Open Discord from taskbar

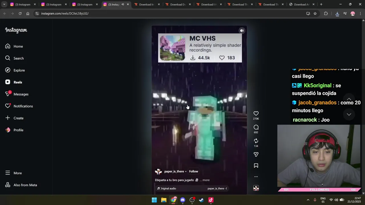(182, 200)
